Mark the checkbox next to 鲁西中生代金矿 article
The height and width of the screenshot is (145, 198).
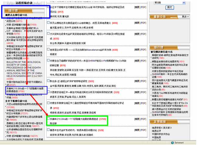[x=48, y=130]
